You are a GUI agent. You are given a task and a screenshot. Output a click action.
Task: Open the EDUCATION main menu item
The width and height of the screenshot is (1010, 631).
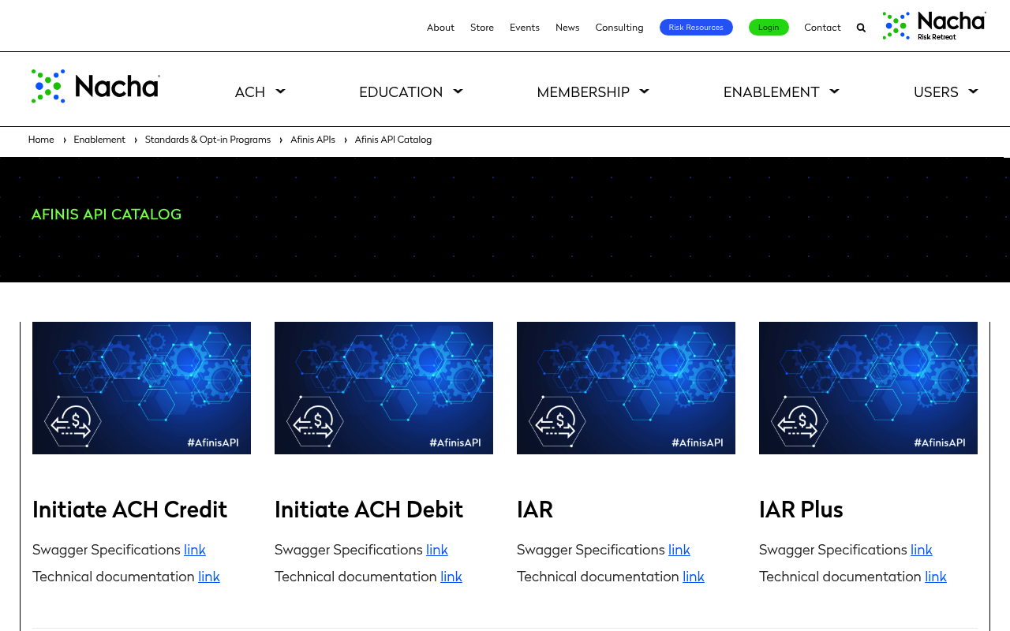[401, 92]
